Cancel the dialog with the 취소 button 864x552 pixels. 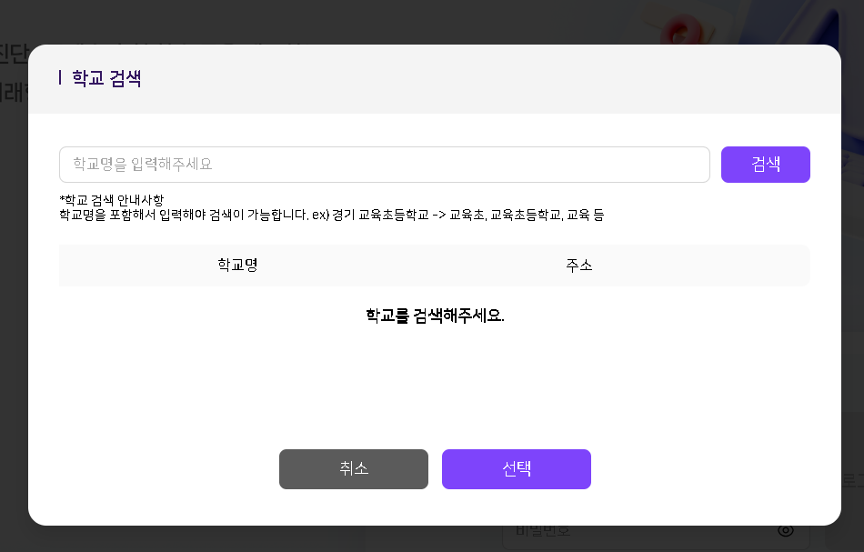[x=353, y=469]
